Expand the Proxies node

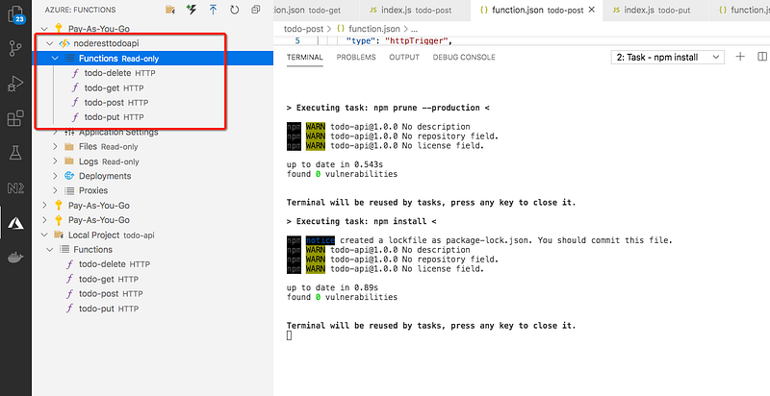(x=56, y=190)
